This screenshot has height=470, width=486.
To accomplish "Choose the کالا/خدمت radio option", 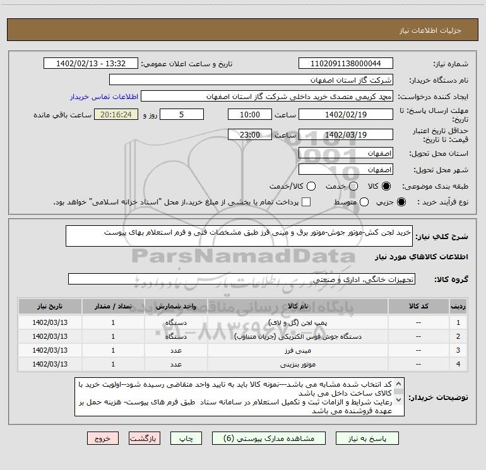I will (x=311, y=186).
